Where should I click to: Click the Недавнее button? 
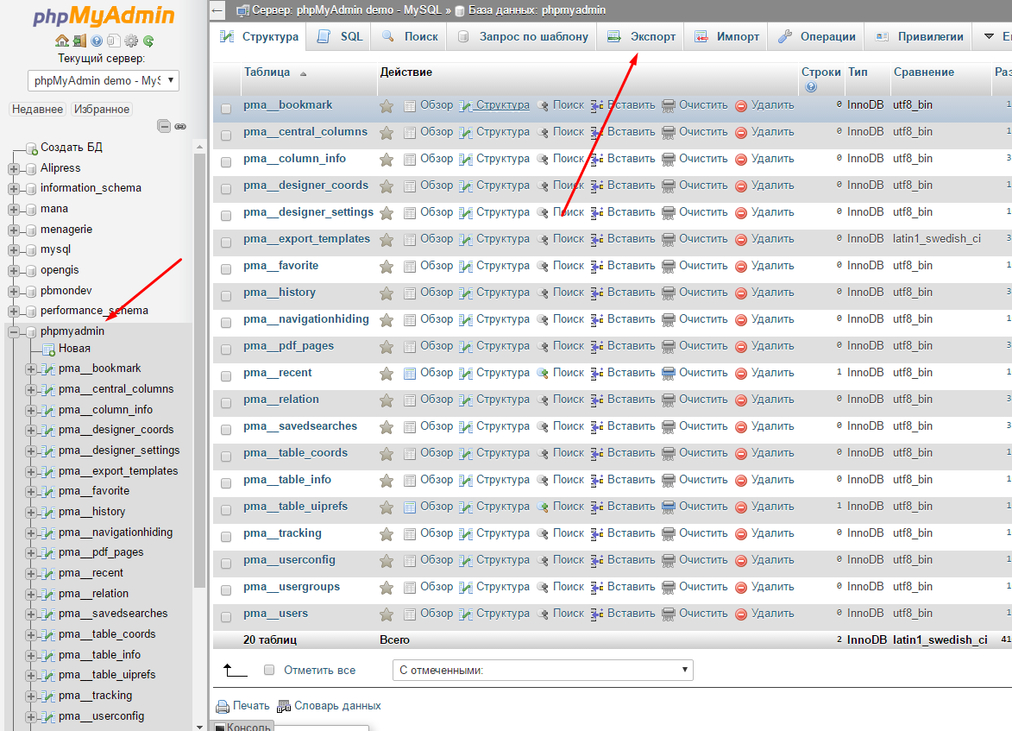click(x=37, y=109)
